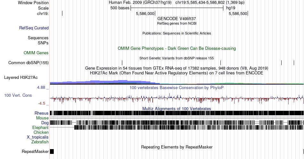Open Publications: Sequences in Scientific Articles title
The width and height of the screenshot is (304, 159).
pyautogui.click(x=177, y=33)
